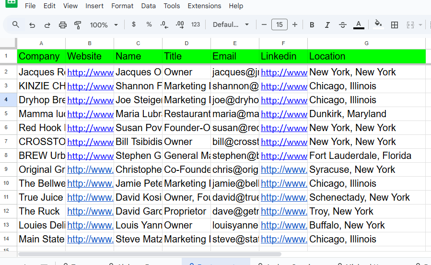Open the Edit menu
The height and width of the screenshot is (265, 431).
tap(49, 6)
